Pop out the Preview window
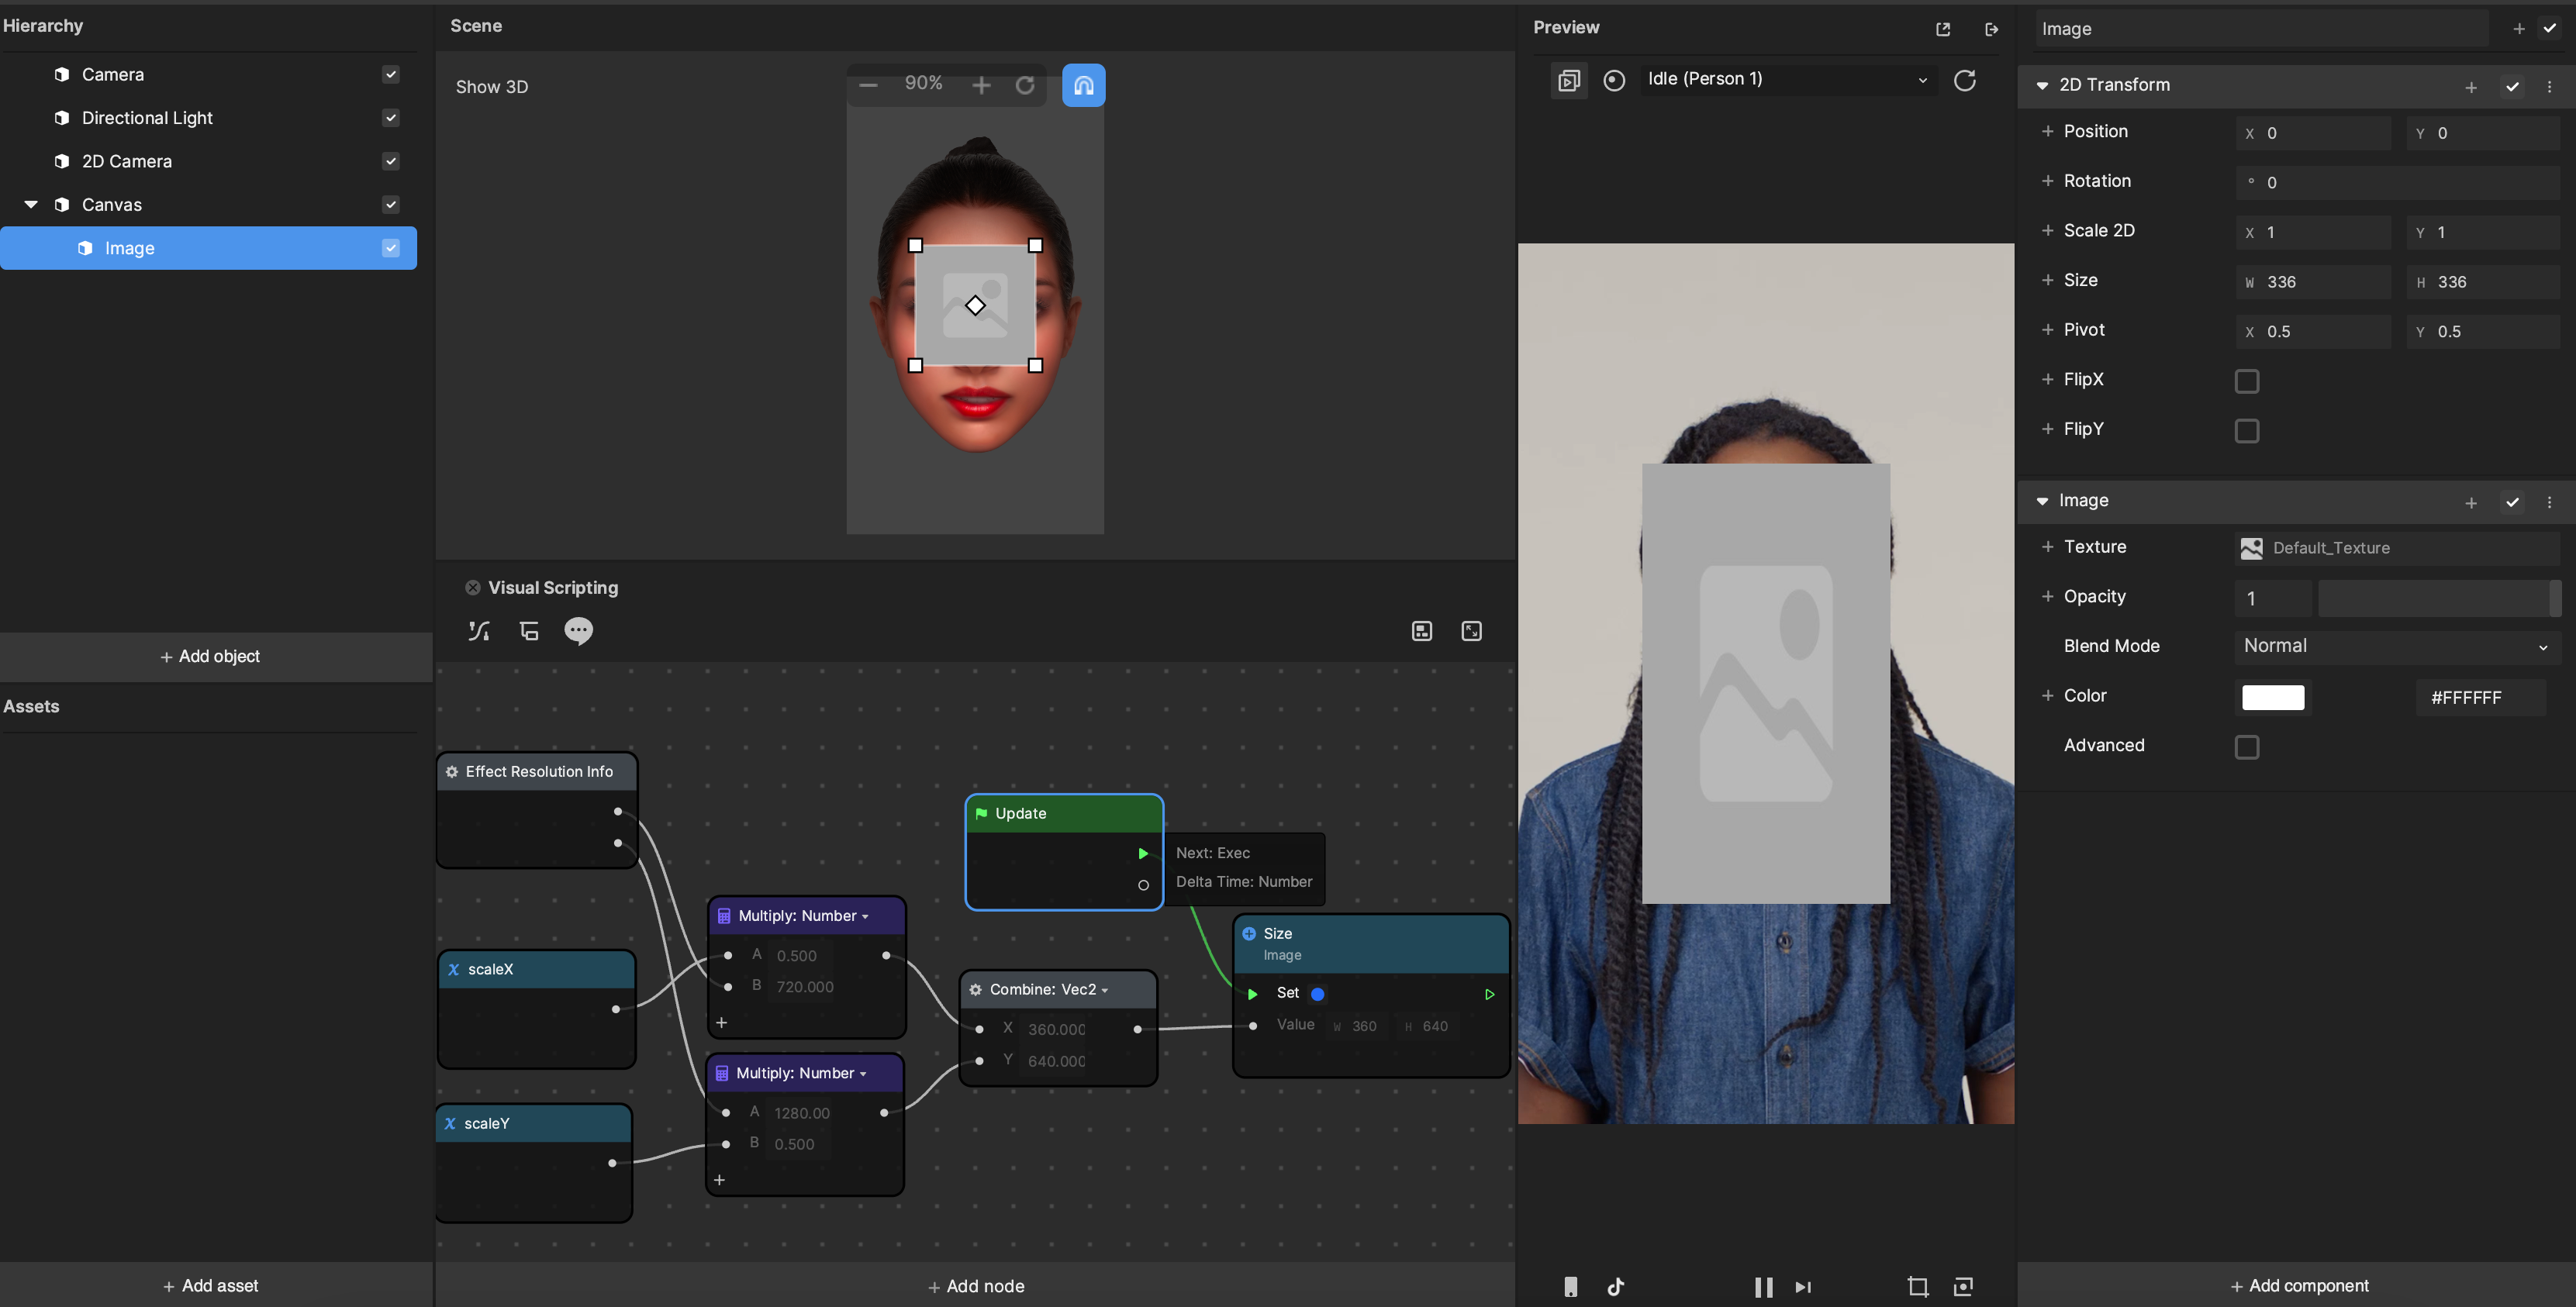This screenshot has width=2576, height=1307. click(1943, 29)
